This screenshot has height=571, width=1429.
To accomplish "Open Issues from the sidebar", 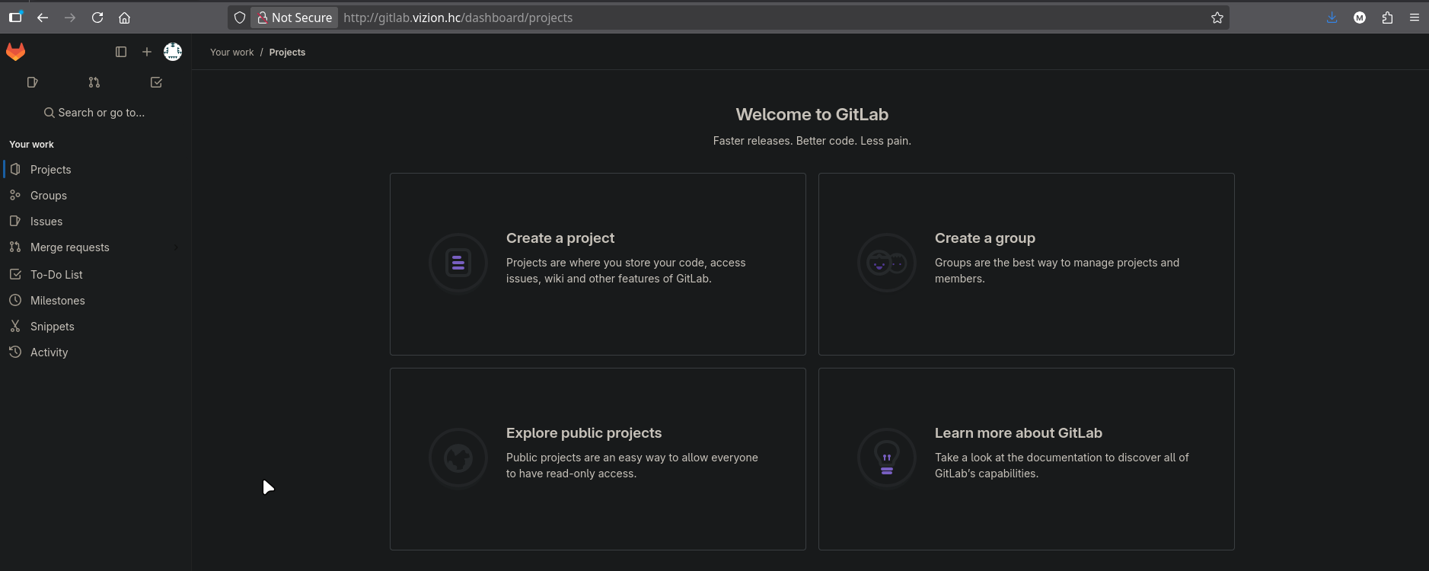I will click(x=46, y=222).
